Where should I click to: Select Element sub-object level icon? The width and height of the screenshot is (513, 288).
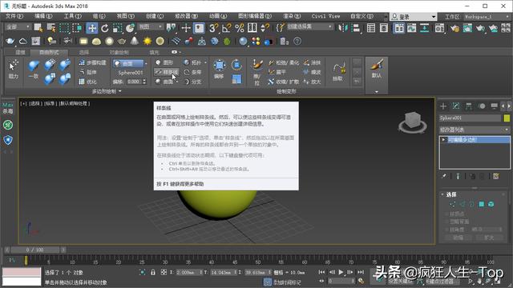click(x=491, y=204)
